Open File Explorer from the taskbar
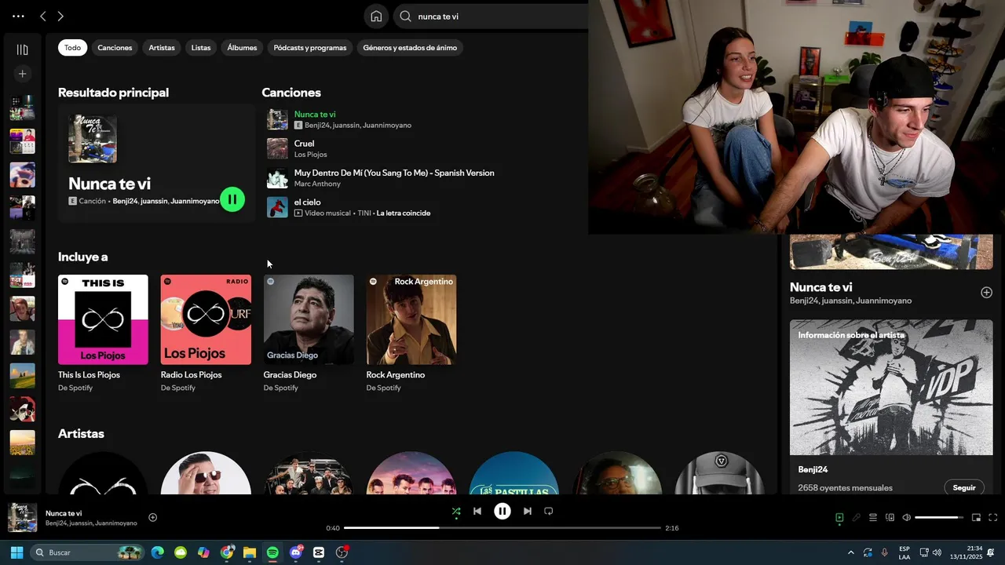Image resolution: width=1005 pixels, height=565 pixels. [250, 552]
